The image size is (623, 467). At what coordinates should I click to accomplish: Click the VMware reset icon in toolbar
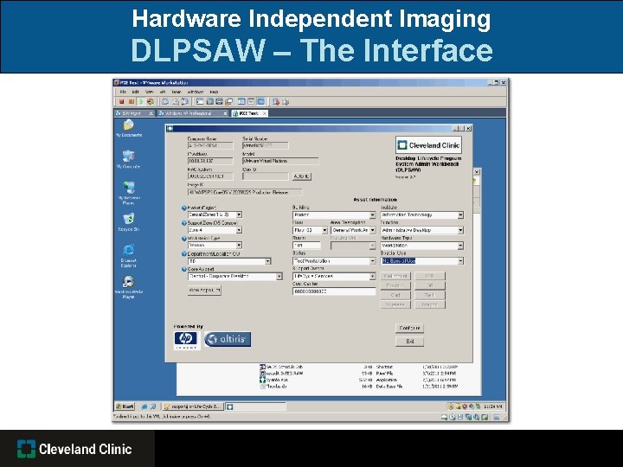tap(151, 102)
